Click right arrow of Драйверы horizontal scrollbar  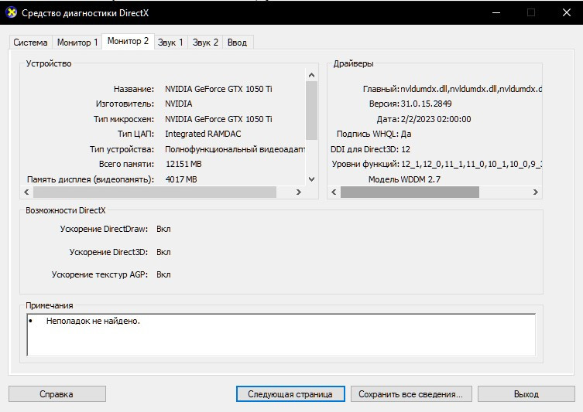tap(536, 192)
